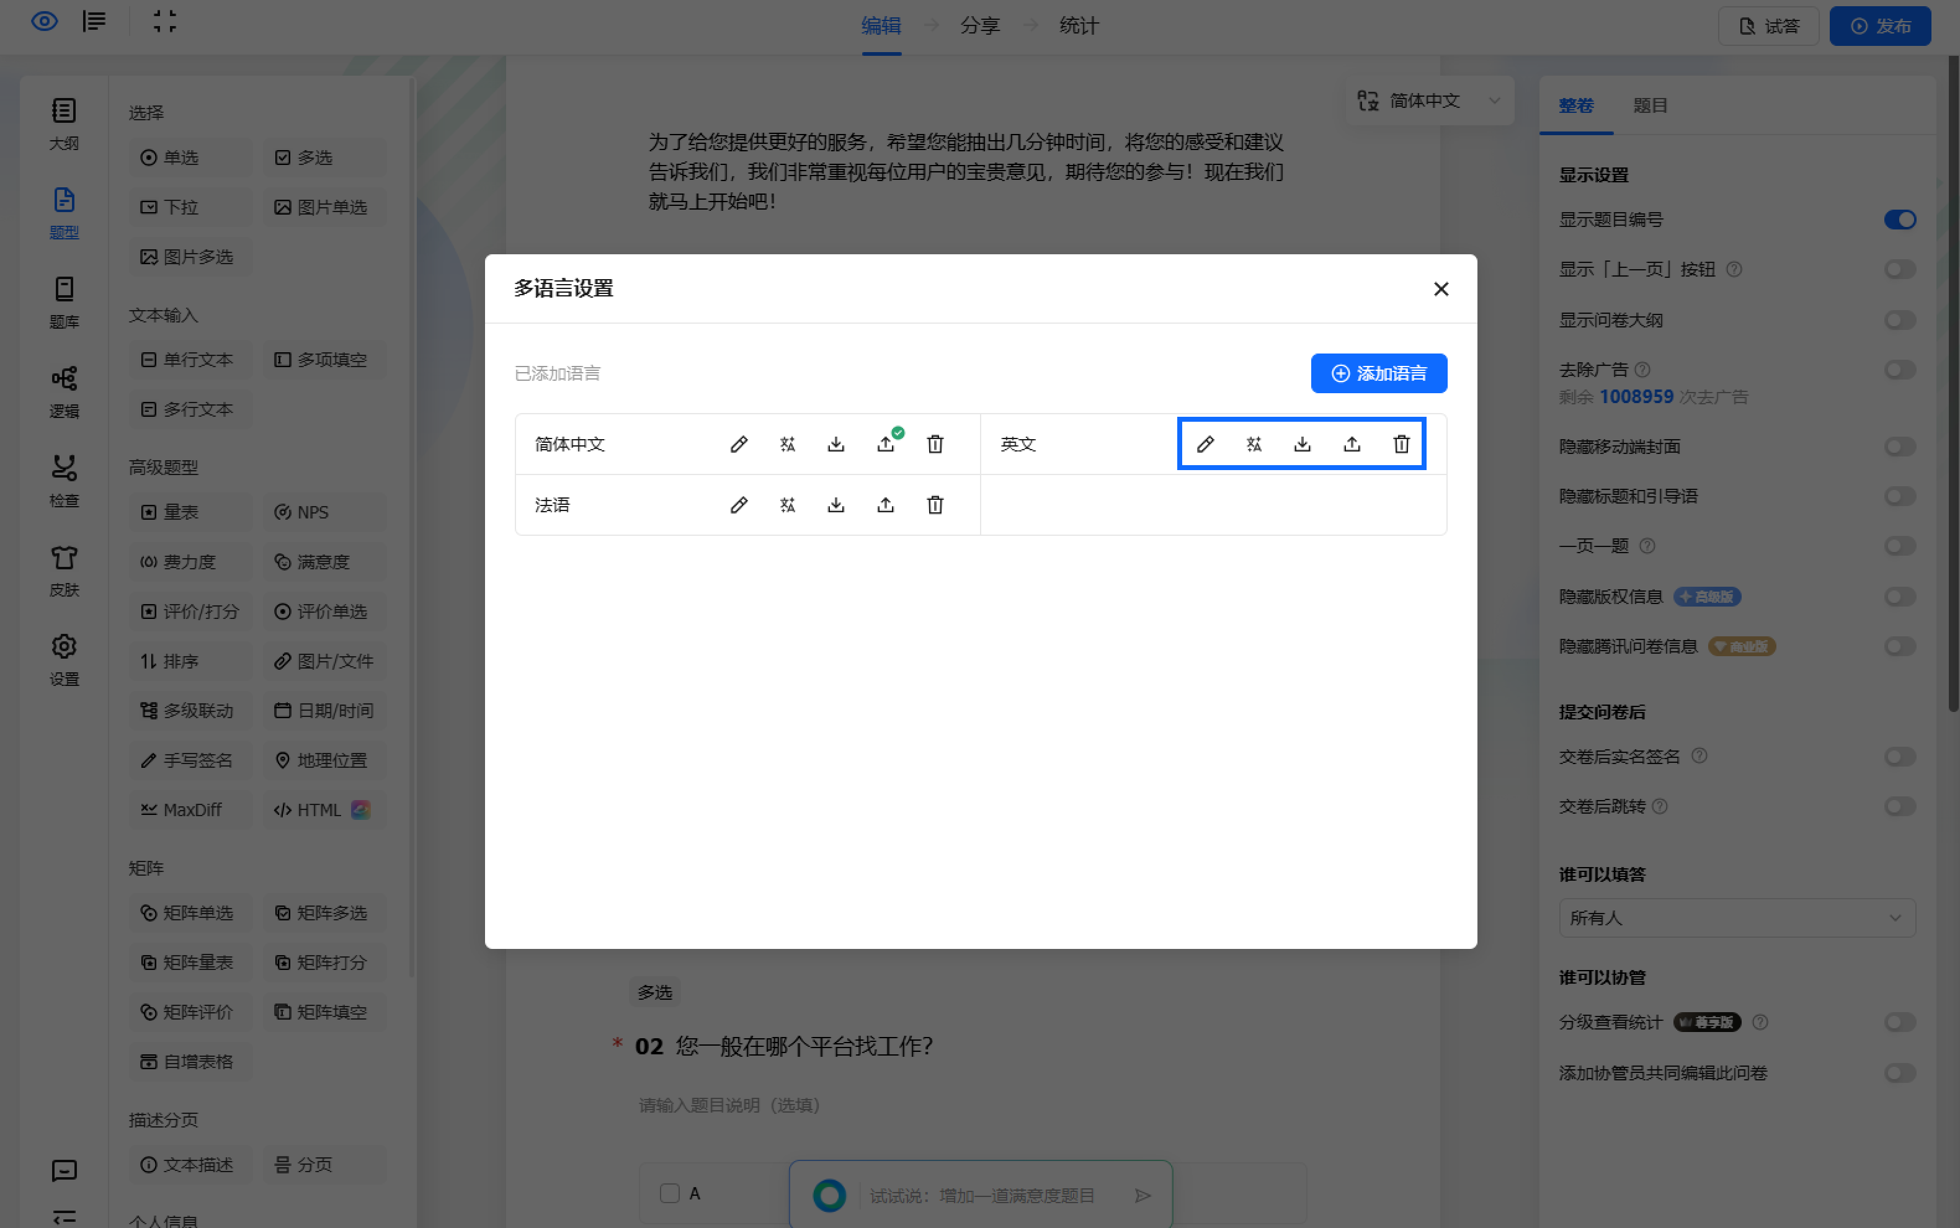Enable 显示「上一页」按钮 toggle
The width and height of the screenshot is (1960, 1228).
(x=1900, y=270)
